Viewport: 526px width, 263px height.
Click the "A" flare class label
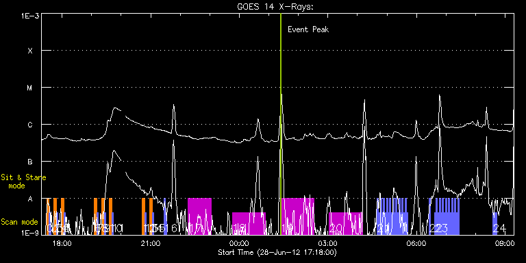coord(31,199)
